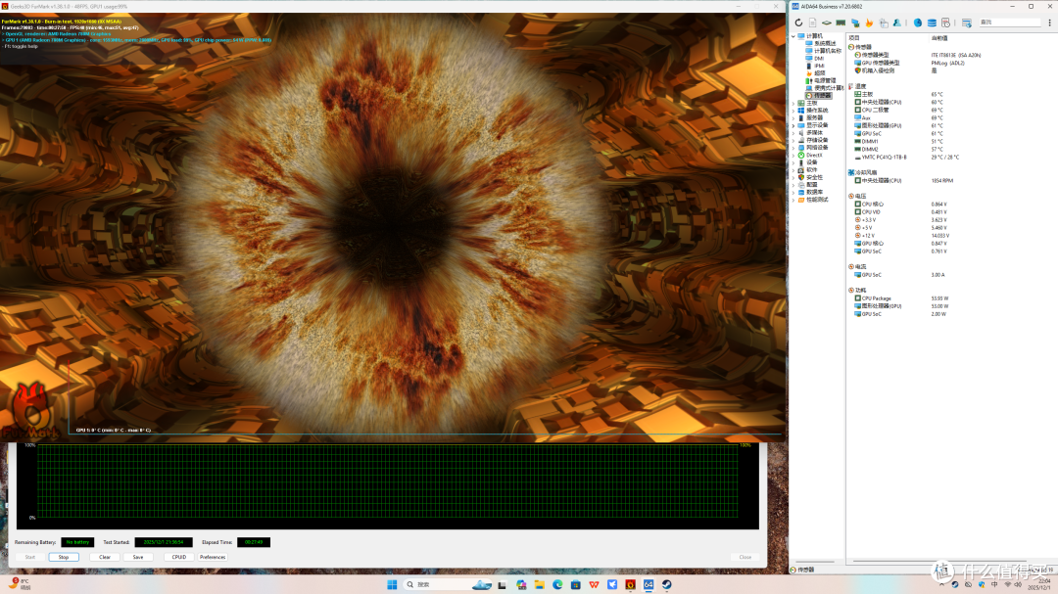Click the 图形处理器(GPU) temperature row
Viewport: 1058px width, 594px height.
tap(898, 125)
